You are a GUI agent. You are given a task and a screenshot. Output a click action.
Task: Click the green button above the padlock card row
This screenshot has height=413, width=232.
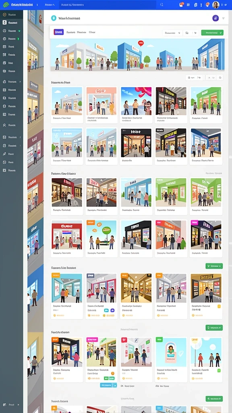(214, 327)
